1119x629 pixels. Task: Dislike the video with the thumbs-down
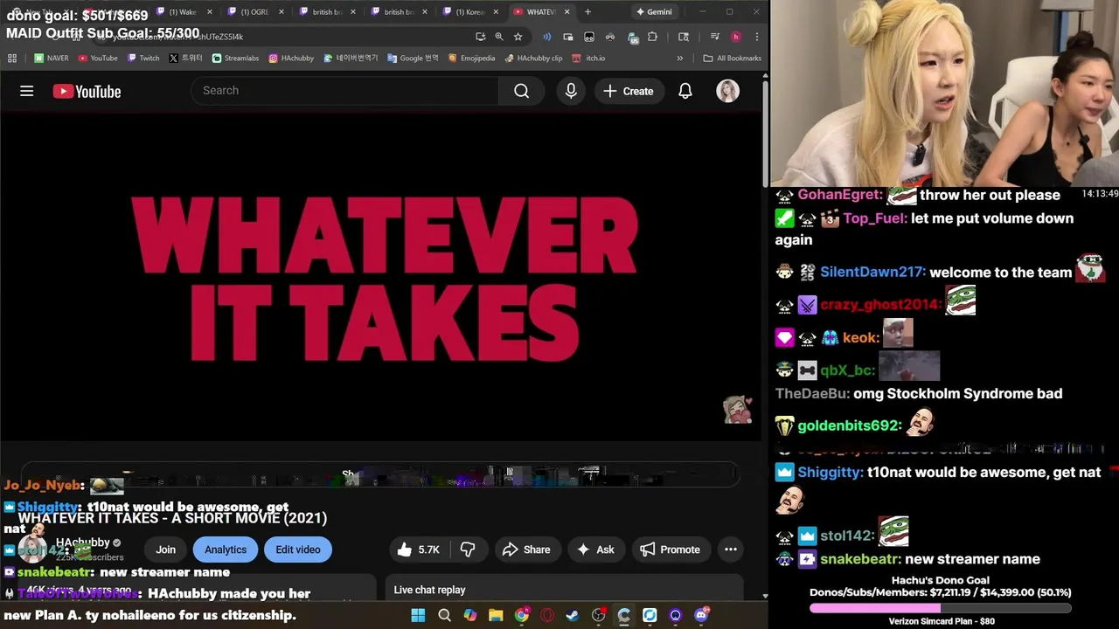(468, 550)
